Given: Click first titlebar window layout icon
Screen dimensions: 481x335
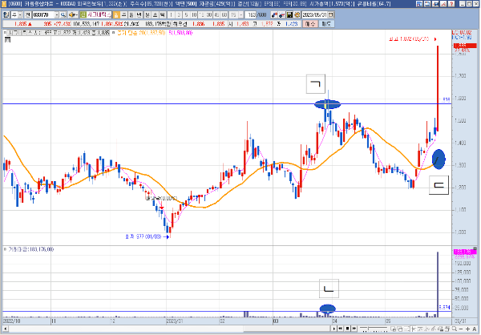Looking at the screenshot, I should 419,4.
